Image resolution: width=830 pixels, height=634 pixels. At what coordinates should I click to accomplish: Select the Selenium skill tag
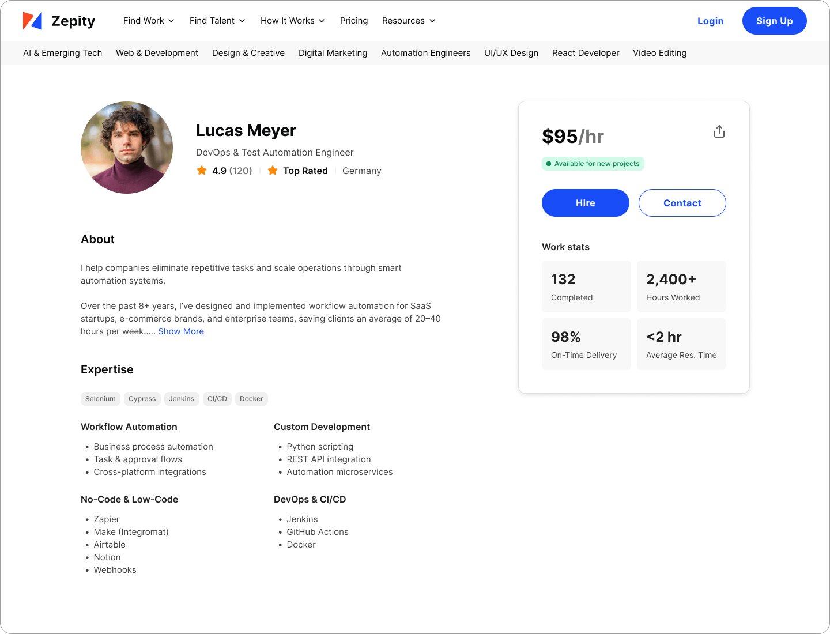pyautogui.click(x=100, y=399)
